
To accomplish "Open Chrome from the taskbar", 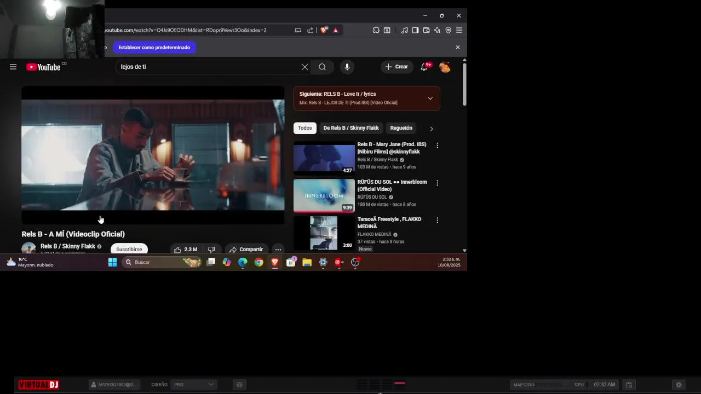I will coord(258,262).
